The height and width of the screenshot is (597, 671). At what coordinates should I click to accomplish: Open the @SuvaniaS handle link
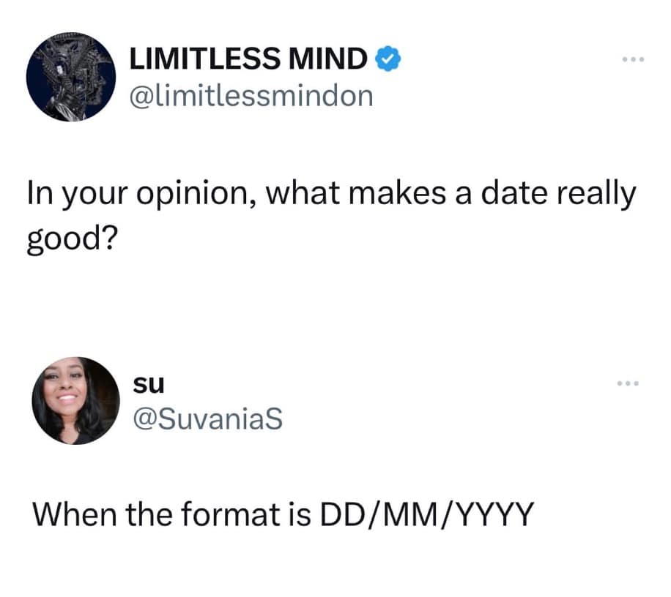coord(205,418)
